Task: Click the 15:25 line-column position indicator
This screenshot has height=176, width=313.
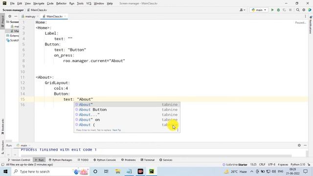Action: (253, 165)
